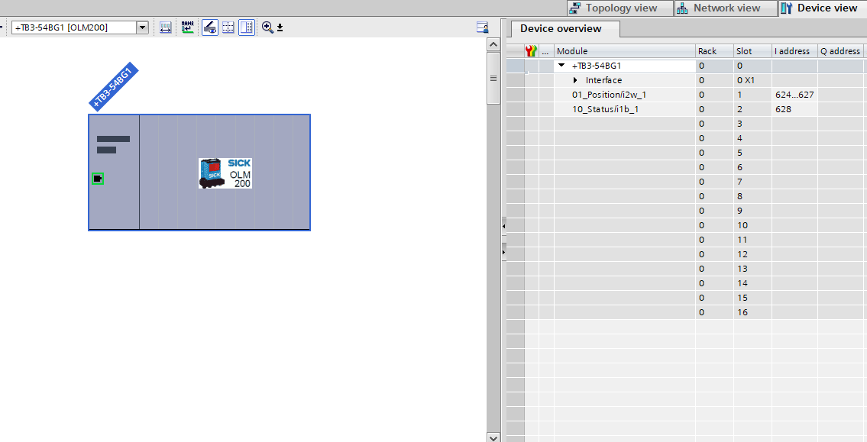Click the diagnostics status icon column header
The width and height of the screenshot is (867, 442).
click(x=532, y=51)
